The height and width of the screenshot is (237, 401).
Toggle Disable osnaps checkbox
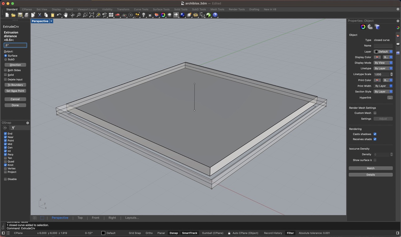(x=5, y=179)
